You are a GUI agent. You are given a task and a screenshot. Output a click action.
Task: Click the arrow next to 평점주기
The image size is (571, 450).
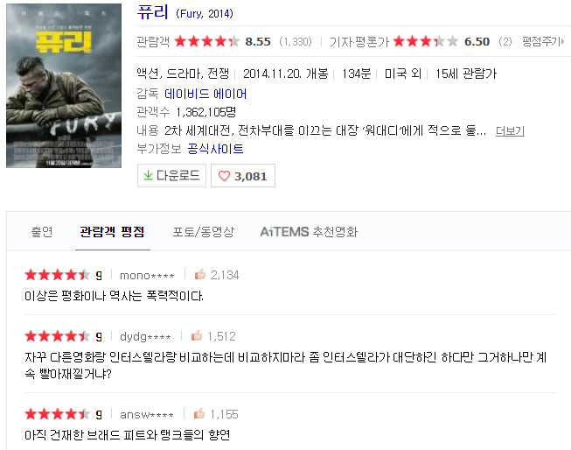pos(562,41)
